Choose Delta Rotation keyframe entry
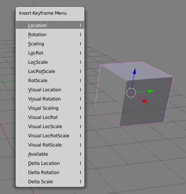The image size is (186, 194). tap(50, 172)
